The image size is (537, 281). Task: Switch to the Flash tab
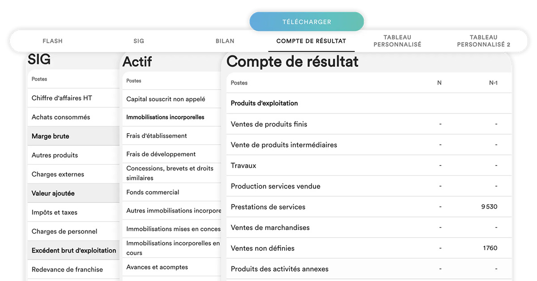click(52, 41)
